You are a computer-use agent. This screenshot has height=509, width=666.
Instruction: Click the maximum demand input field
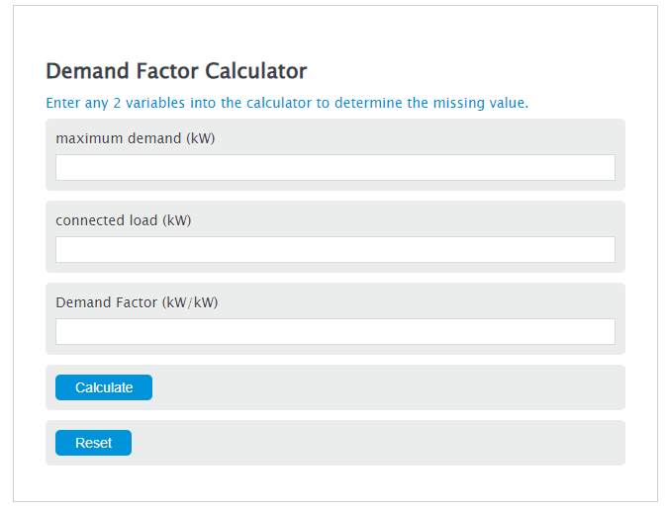334,167
